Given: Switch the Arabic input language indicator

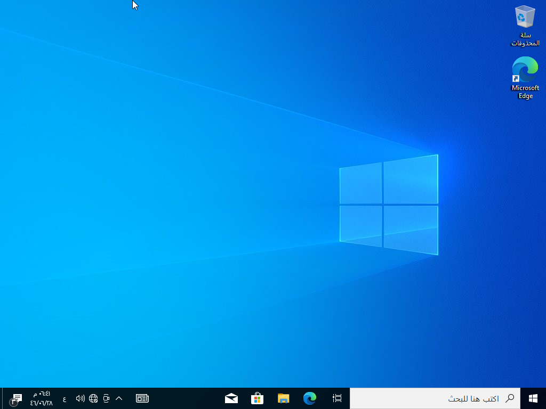Looking at the screenshot, I should tap(65, 398).
